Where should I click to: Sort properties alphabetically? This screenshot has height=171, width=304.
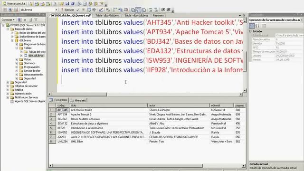click(257, 26)
